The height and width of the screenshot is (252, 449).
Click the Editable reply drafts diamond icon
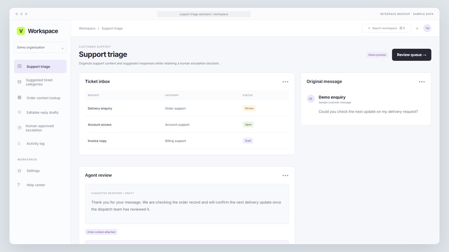click(x=20, y=112)
